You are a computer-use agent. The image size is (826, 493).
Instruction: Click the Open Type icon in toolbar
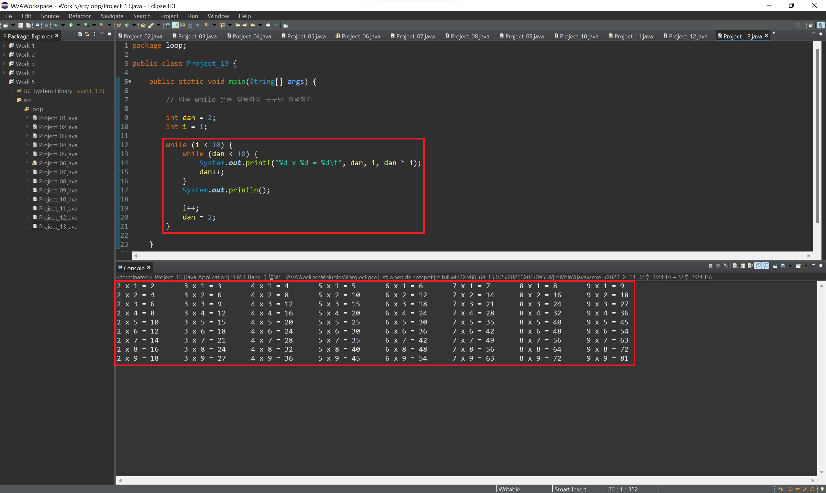click(143, 25)
